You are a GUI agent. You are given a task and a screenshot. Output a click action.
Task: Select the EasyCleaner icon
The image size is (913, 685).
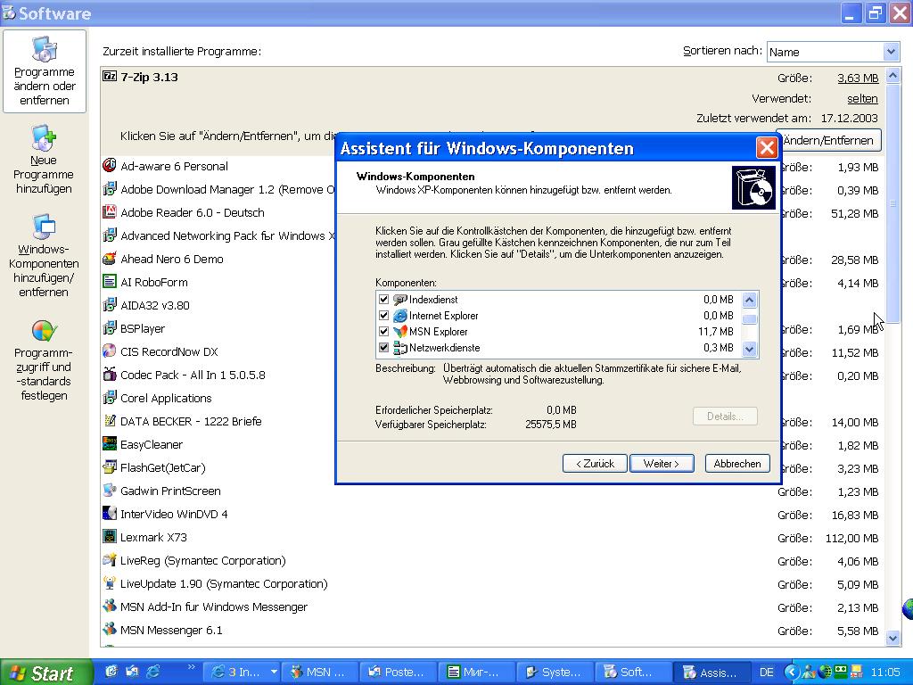(x=110, y=444)
